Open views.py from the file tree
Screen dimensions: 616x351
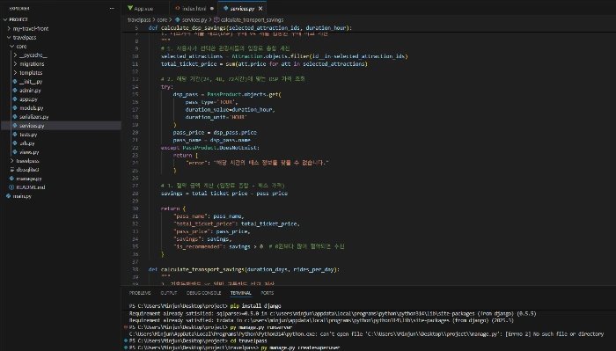[x=29, y=152]
